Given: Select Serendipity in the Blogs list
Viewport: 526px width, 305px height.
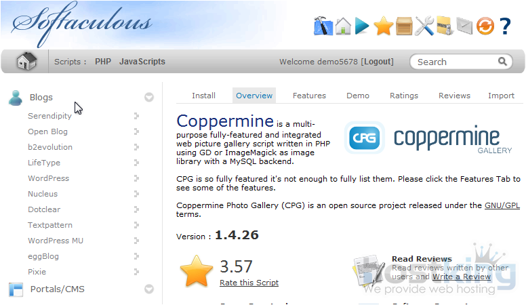Looking at the screenshot, I should coord(49,116).
